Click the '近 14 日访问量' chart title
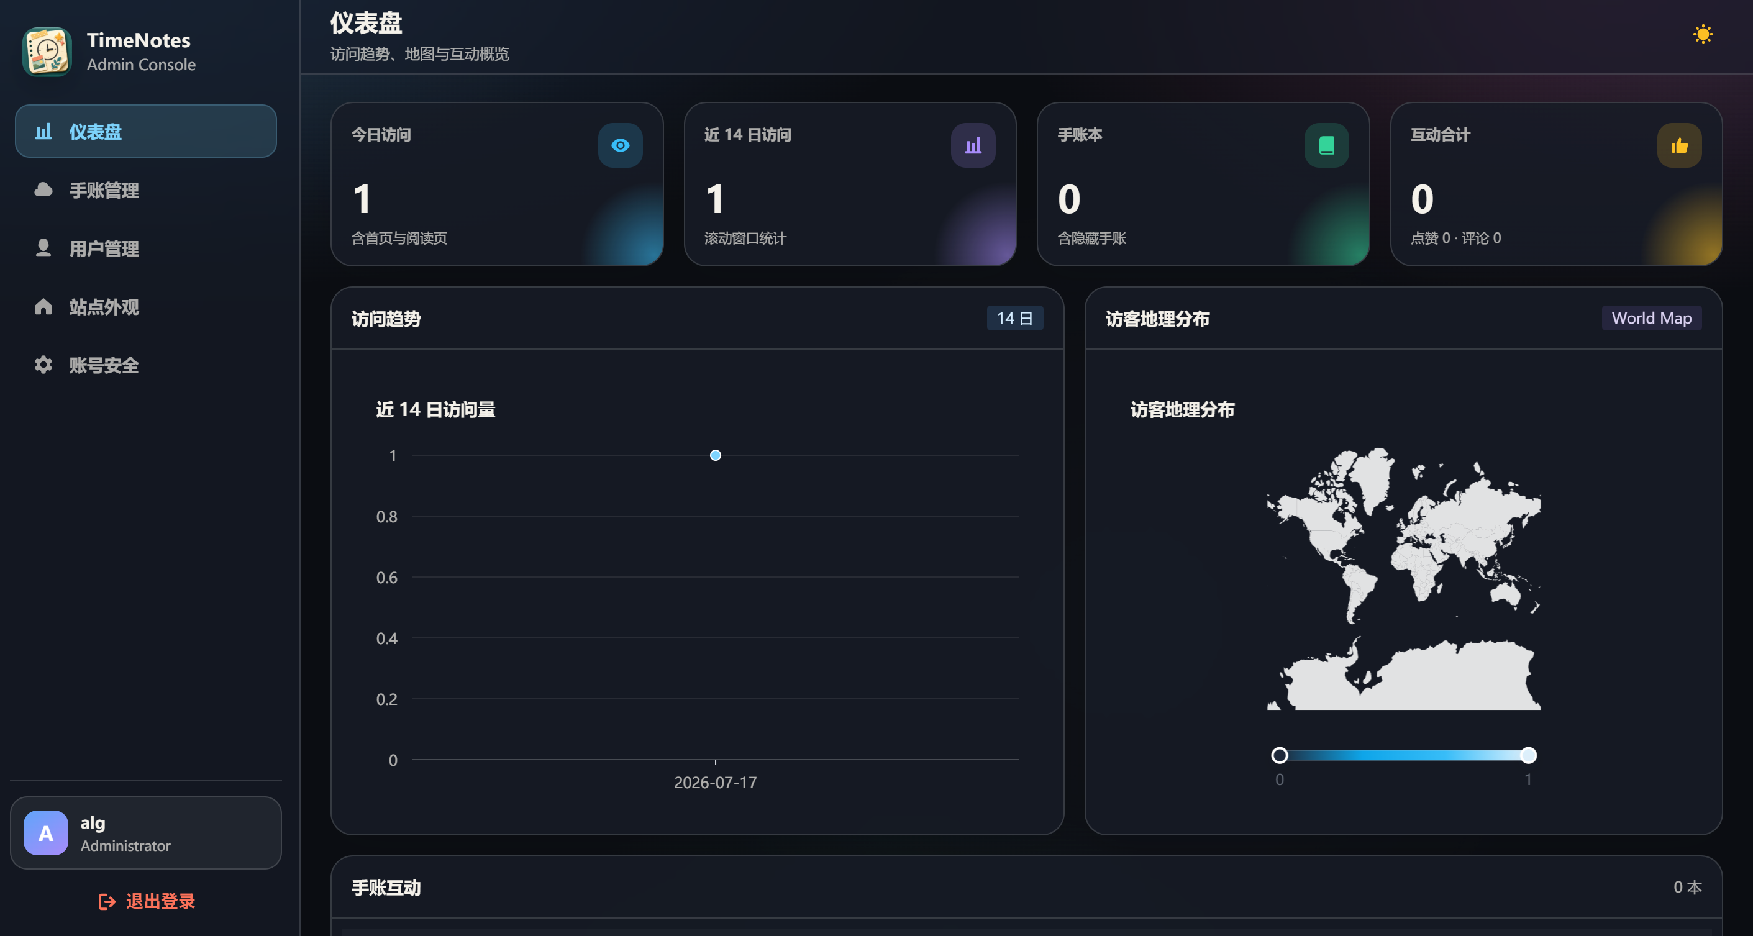Screen dimensions: 1753x936 [435, 409]
